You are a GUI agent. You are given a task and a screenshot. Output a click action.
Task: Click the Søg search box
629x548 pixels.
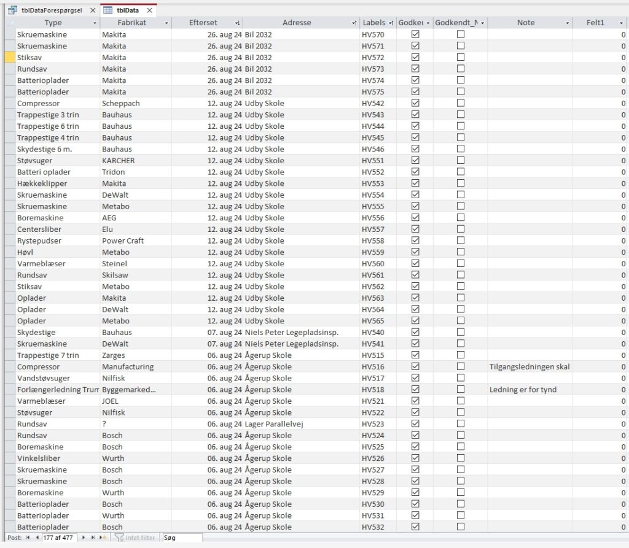click(x=182, y=538)
